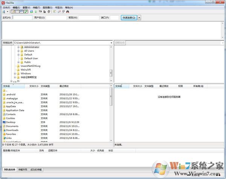This screenshot has height=179, width=226.
Task: Click the Downloads folder icon
Action: click(x=4, y=130)
